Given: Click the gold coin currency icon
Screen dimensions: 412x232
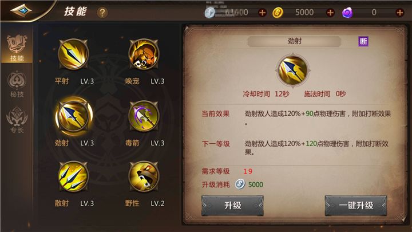Looking at the screenshot, I should coord(278,13).
